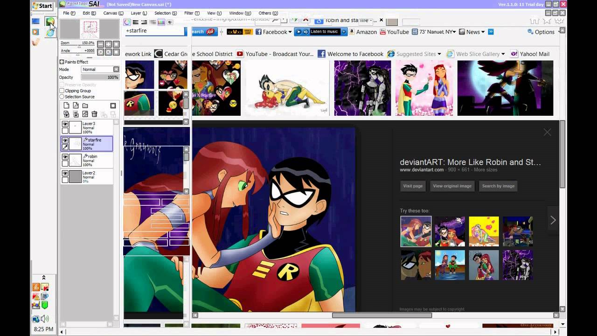Hide Layer2 with its eye icon
This screenshot has width=597, height=336.
(65, 173)
